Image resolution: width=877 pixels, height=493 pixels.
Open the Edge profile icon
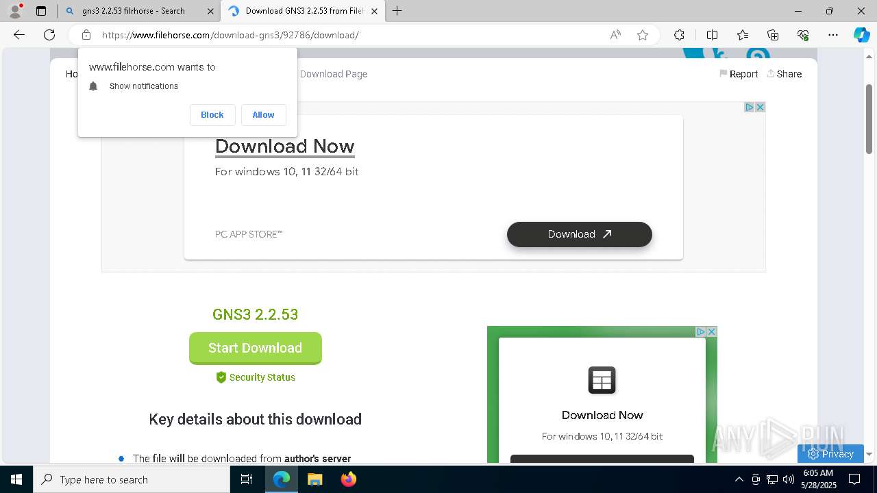[15, 11]
